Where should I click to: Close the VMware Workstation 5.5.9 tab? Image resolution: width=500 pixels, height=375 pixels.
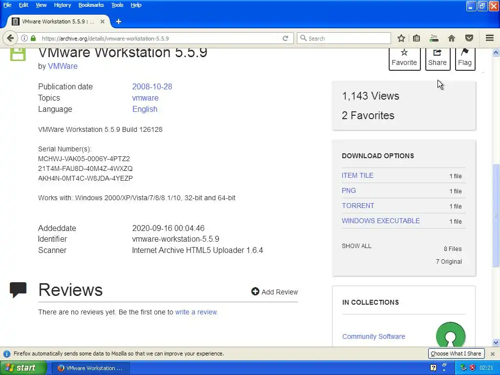tap(103, 21)
